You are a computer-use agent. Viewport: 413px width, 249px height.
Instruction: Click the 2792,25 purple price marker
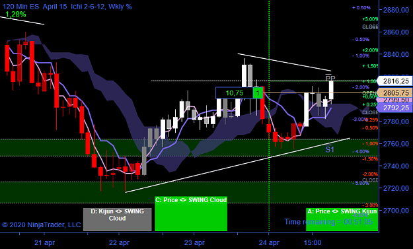point(395,108)
